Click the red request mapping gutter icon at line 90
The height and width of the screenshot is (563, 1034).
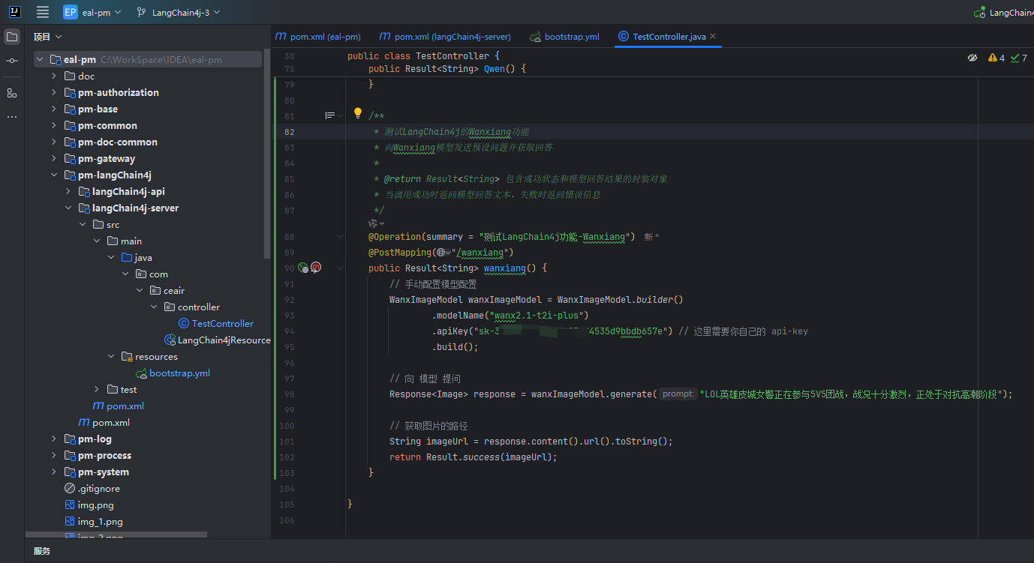pyautogui.click(x=316, y=268)
